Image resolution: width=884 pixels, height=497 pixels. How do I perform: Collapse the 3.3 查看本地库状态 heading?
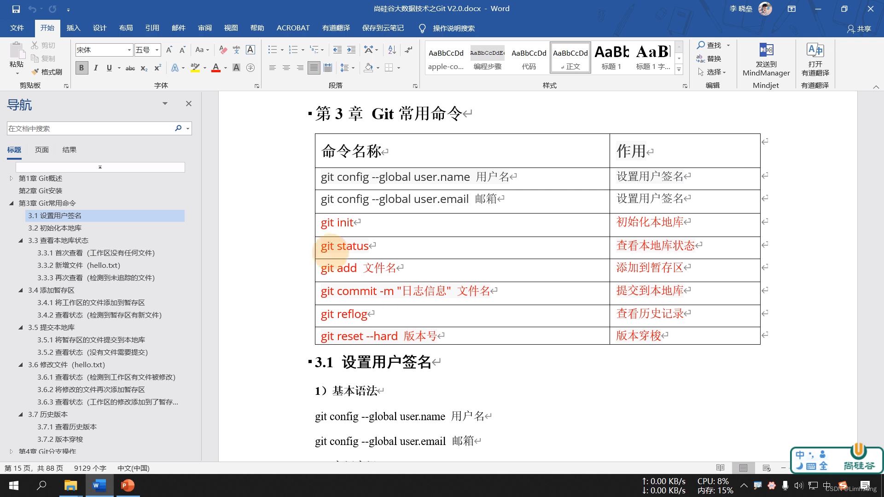point(21,240)
